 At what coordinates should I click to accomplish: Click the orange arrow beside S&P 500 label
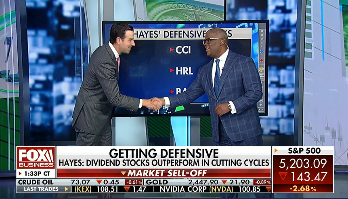276,151
